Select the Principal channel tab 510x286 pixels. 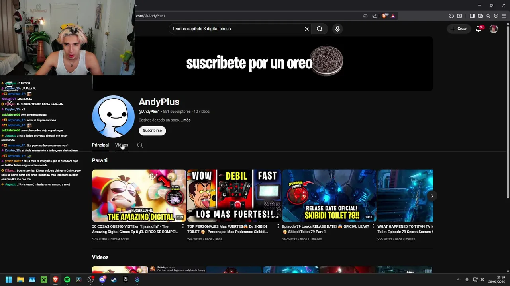[100, 145]
